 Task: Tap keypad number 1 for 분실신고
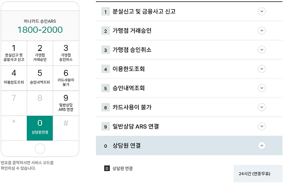[x=14, y=53]
